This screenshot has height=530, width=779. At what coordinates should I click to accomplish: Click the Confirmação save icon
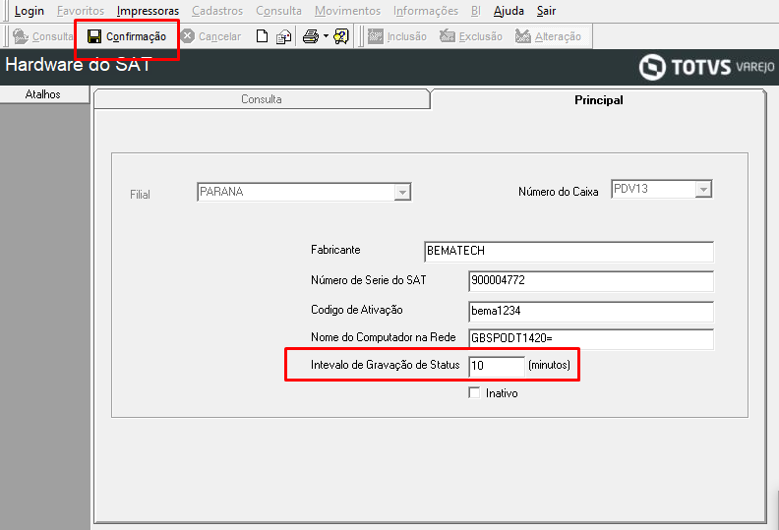pyautogui.click(x=94, y=36)
